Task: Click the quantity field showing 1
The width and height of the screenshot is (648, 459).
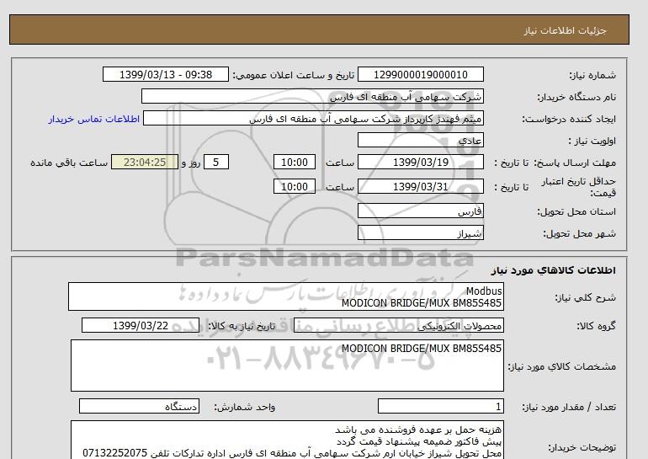Action: coord(440,407)
